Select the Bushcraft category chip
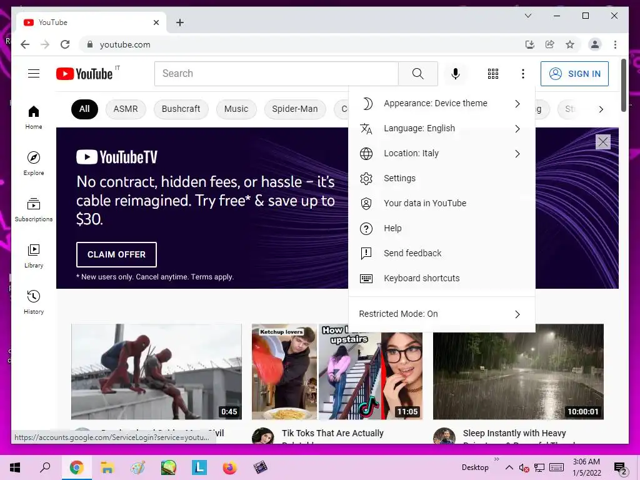 [x=181, y=109]
